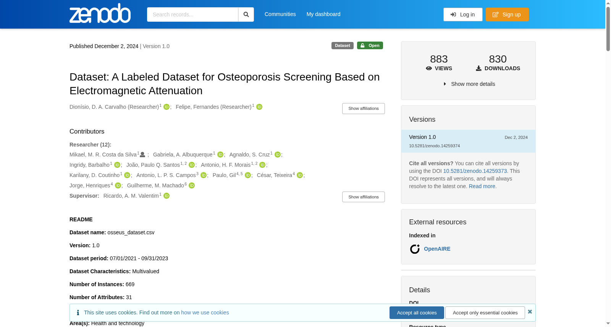The image size is (611, 327).
Task: Go to My dashboard
Action: (323, 14)
